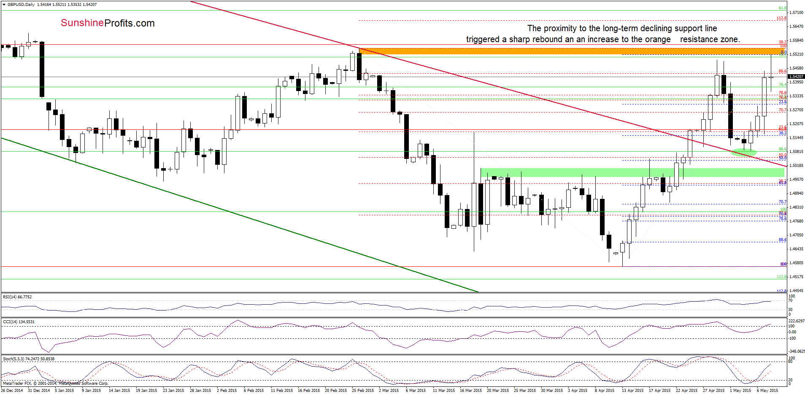Viewport: 805px width, 394px height.
Task: Click the 13 Apr 2015 date label
Action: [x=632, y=391]
